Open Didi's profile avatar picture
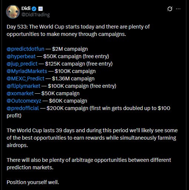Screen dimensions: 189x190 (13, 12)
